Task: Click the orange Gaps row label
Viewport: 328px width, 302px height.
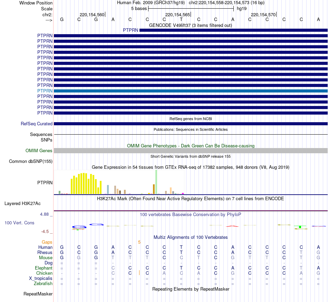Action: (47, 242)
